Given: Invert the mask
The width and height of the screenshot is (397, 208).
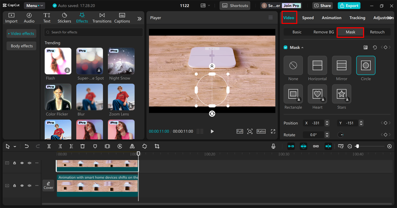Looking at the screenshot, I should pos(366,47).
